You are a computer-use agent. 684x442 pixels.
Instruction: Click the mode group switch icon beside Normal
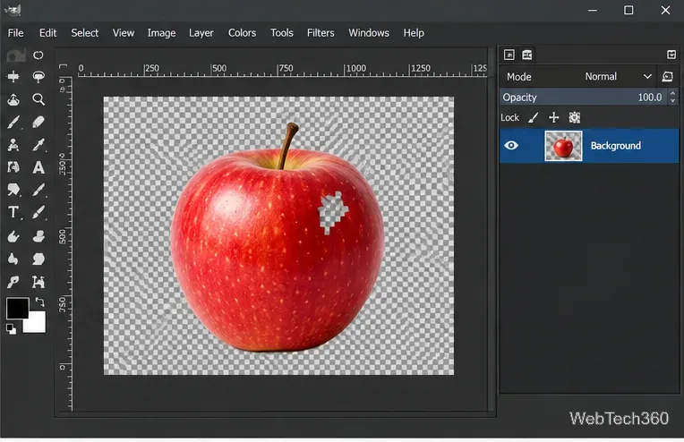pos(667,77)
